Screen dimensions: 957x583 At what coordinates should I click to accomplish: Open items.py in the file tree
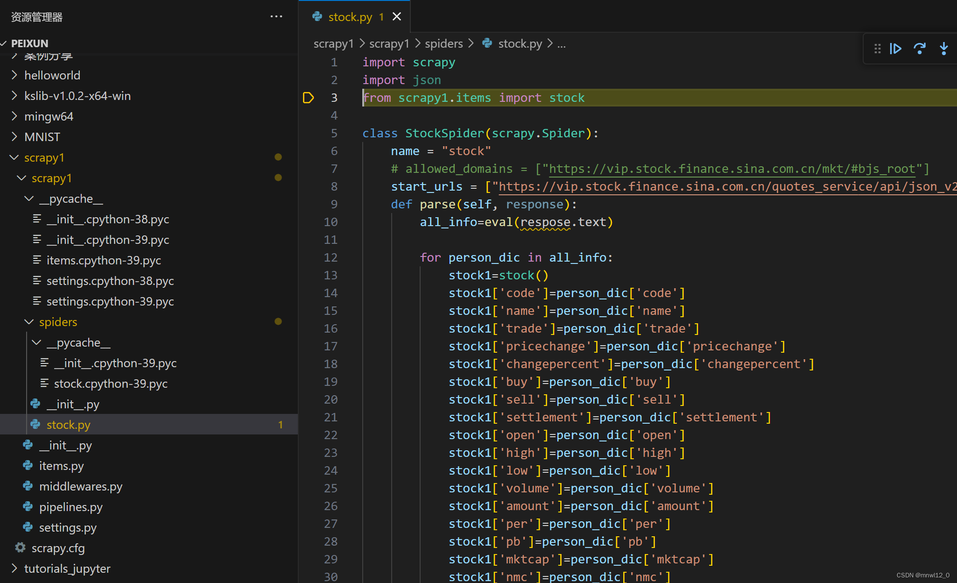[x=61, y=466]
